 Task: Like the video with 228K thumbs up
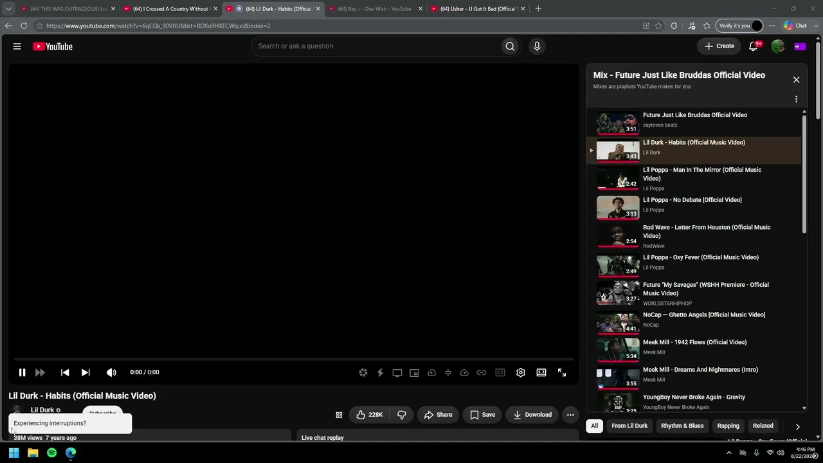(370, 415)
